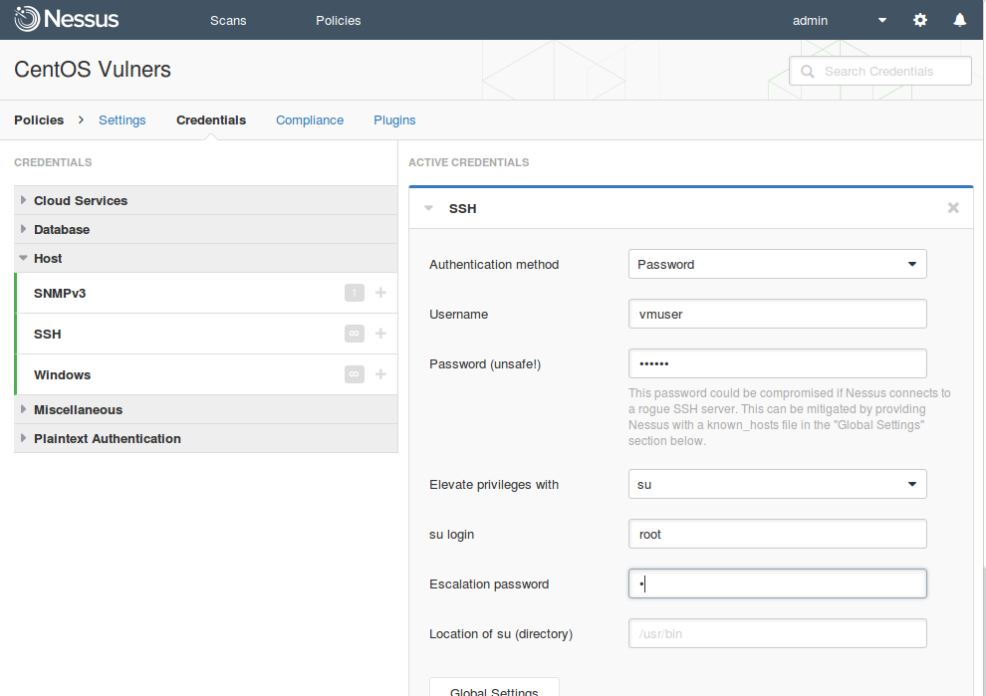Click the Nessus logo
Viewport: 986px width, 696px height.
point(67,20)
